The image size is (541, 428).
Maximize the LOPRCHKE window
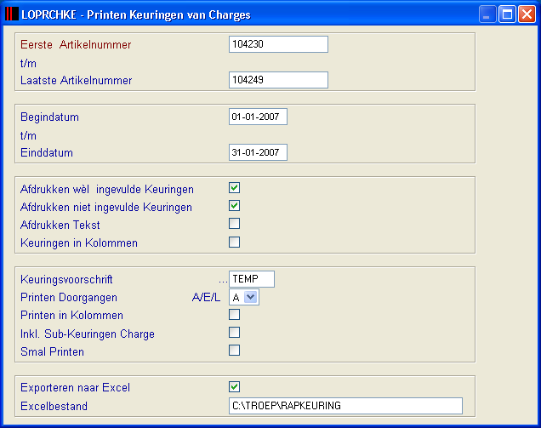click(507, 14)
